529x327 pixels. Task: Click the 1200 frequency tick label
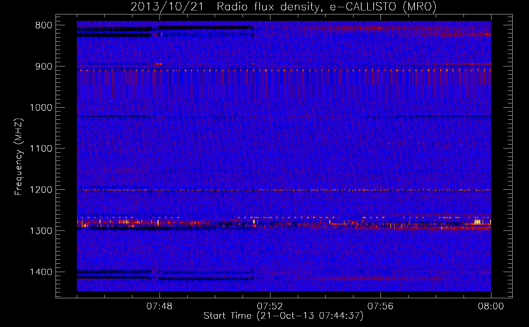tap(41, 190)
